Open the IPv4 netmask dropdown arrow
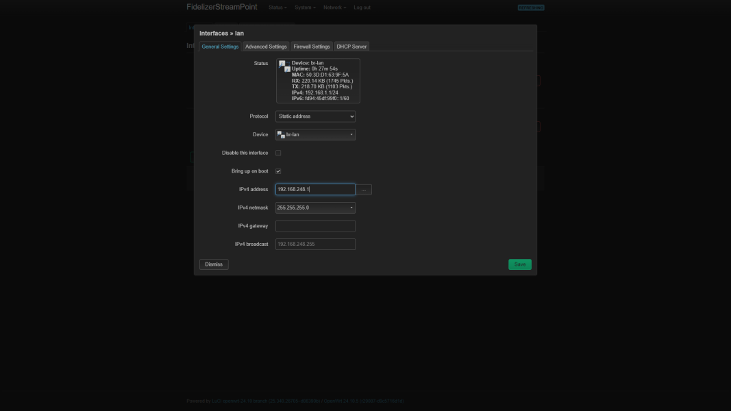The height and width of the screenshot is (411, 731). pos(351,208)
